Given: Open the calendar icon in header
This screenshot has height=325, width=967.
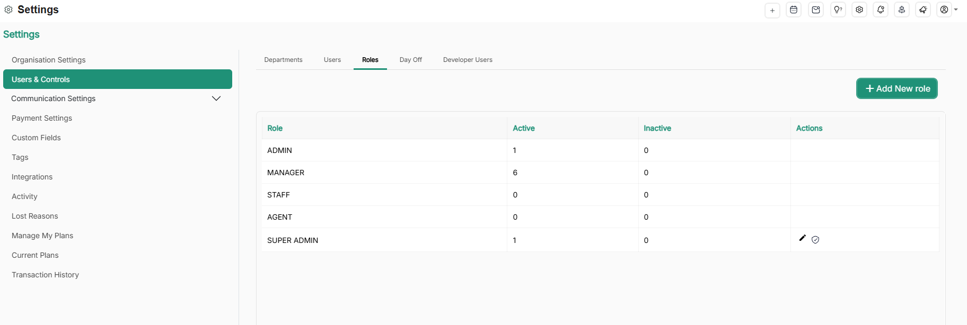Looking at the screenshot, I should pos(794,10).
